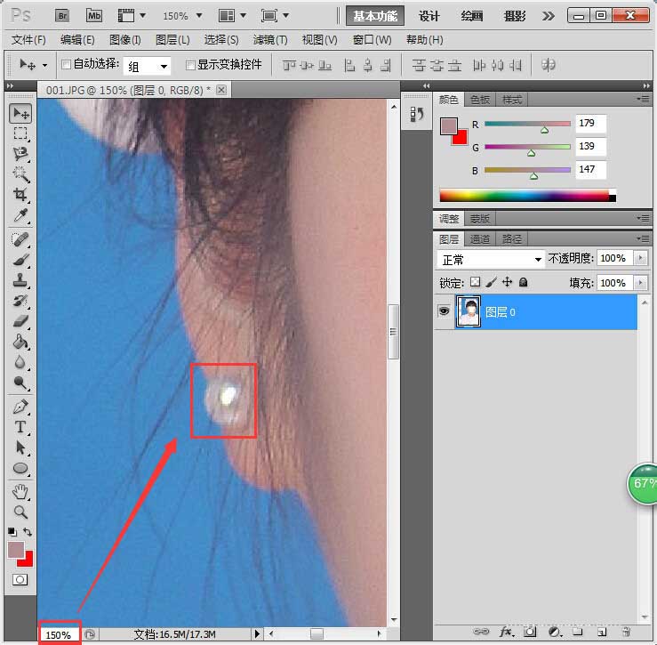Hide 图层 0 using eye icon
The width and height of the screenshot is (657, 645).
[x=443, y=312]
